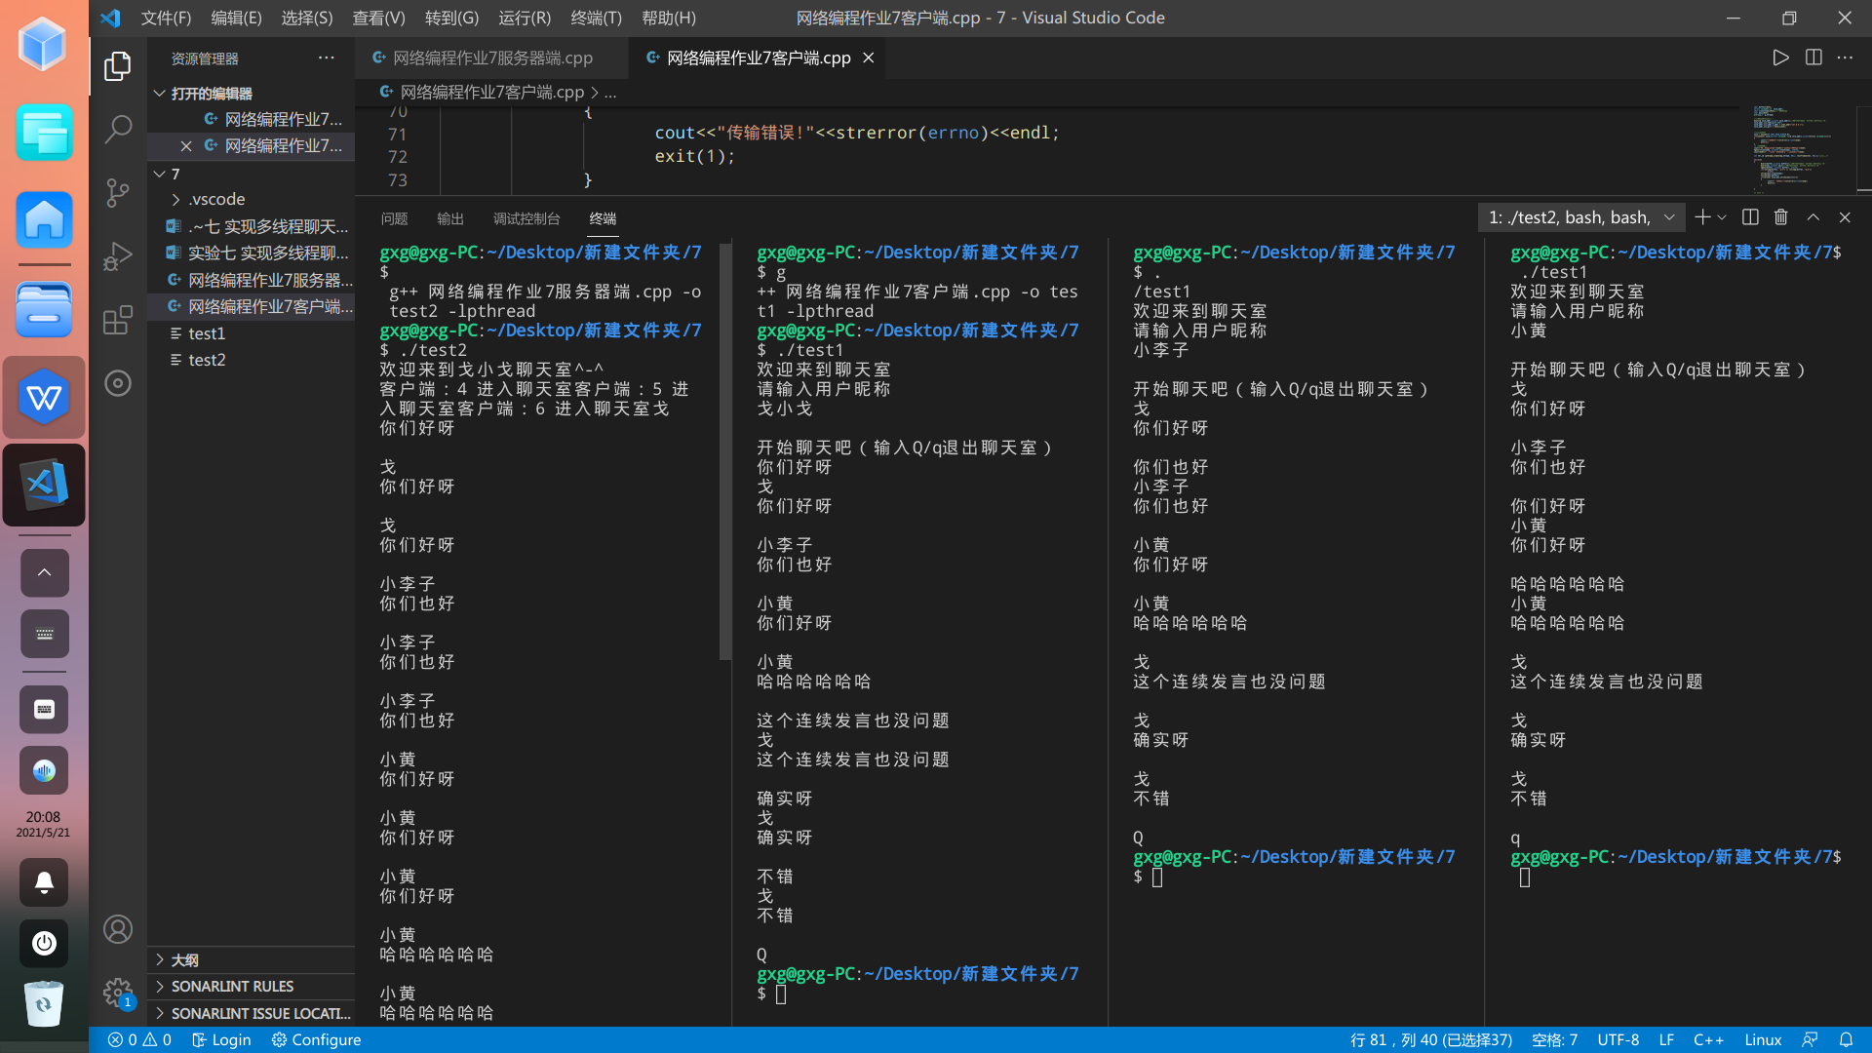Viewport: 1872px width, 1053px height.
Task: Open the 终端(T) menu
Action: point(596,18)
